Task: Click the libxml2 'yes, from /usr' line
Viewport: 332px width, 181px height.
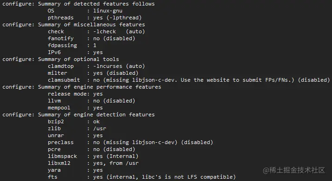Action: coord(93,163)
